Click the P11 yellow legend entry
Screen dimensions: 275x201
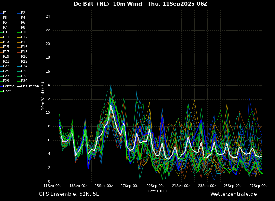coord(5,37)
